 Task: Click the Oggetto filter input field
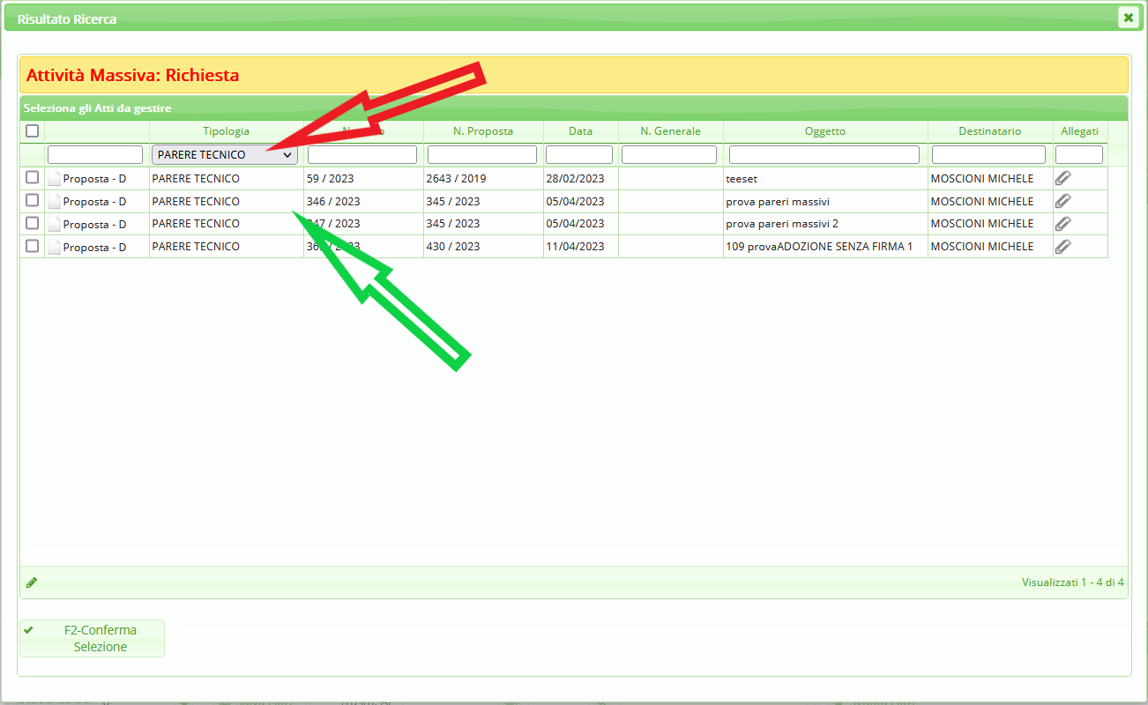824,155
